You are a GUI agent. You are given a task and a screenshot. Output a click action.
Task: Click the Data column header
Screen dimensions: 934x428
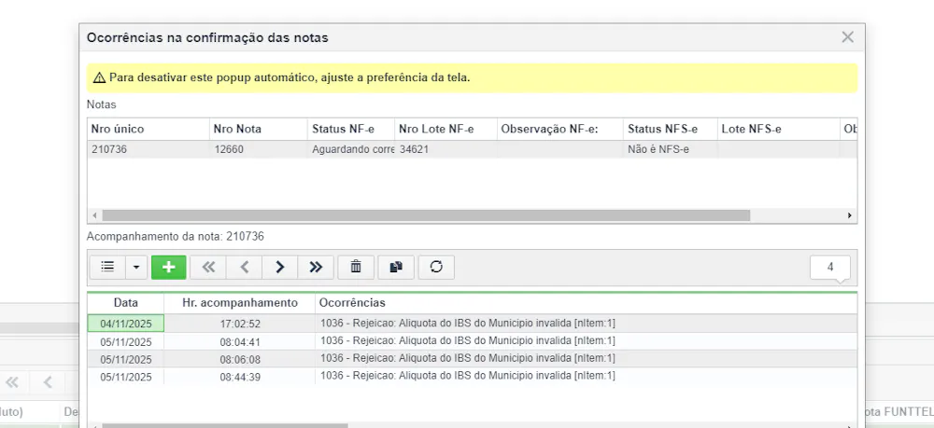(x=126, y=303)
